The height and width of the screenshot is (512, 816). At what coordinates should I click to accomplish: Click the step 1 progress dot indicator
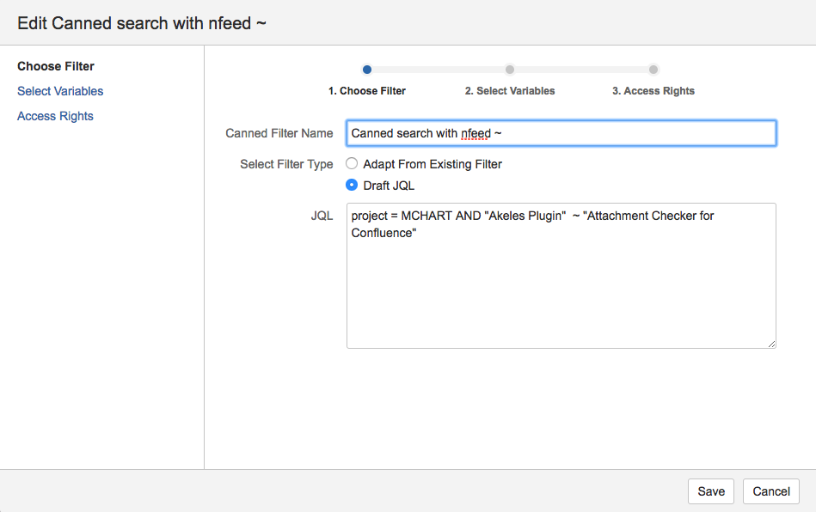[367, 69]
